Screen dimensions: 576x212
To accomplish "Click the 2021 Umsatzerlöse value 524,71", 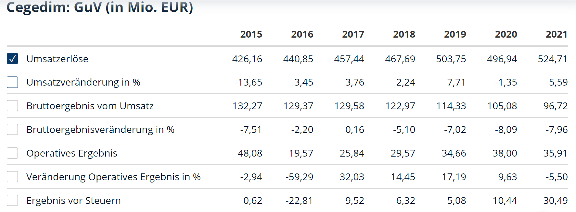I will (552, 59).
